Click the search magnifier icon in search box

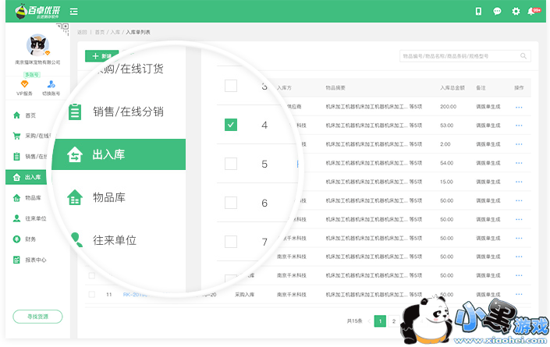(524, 56)
